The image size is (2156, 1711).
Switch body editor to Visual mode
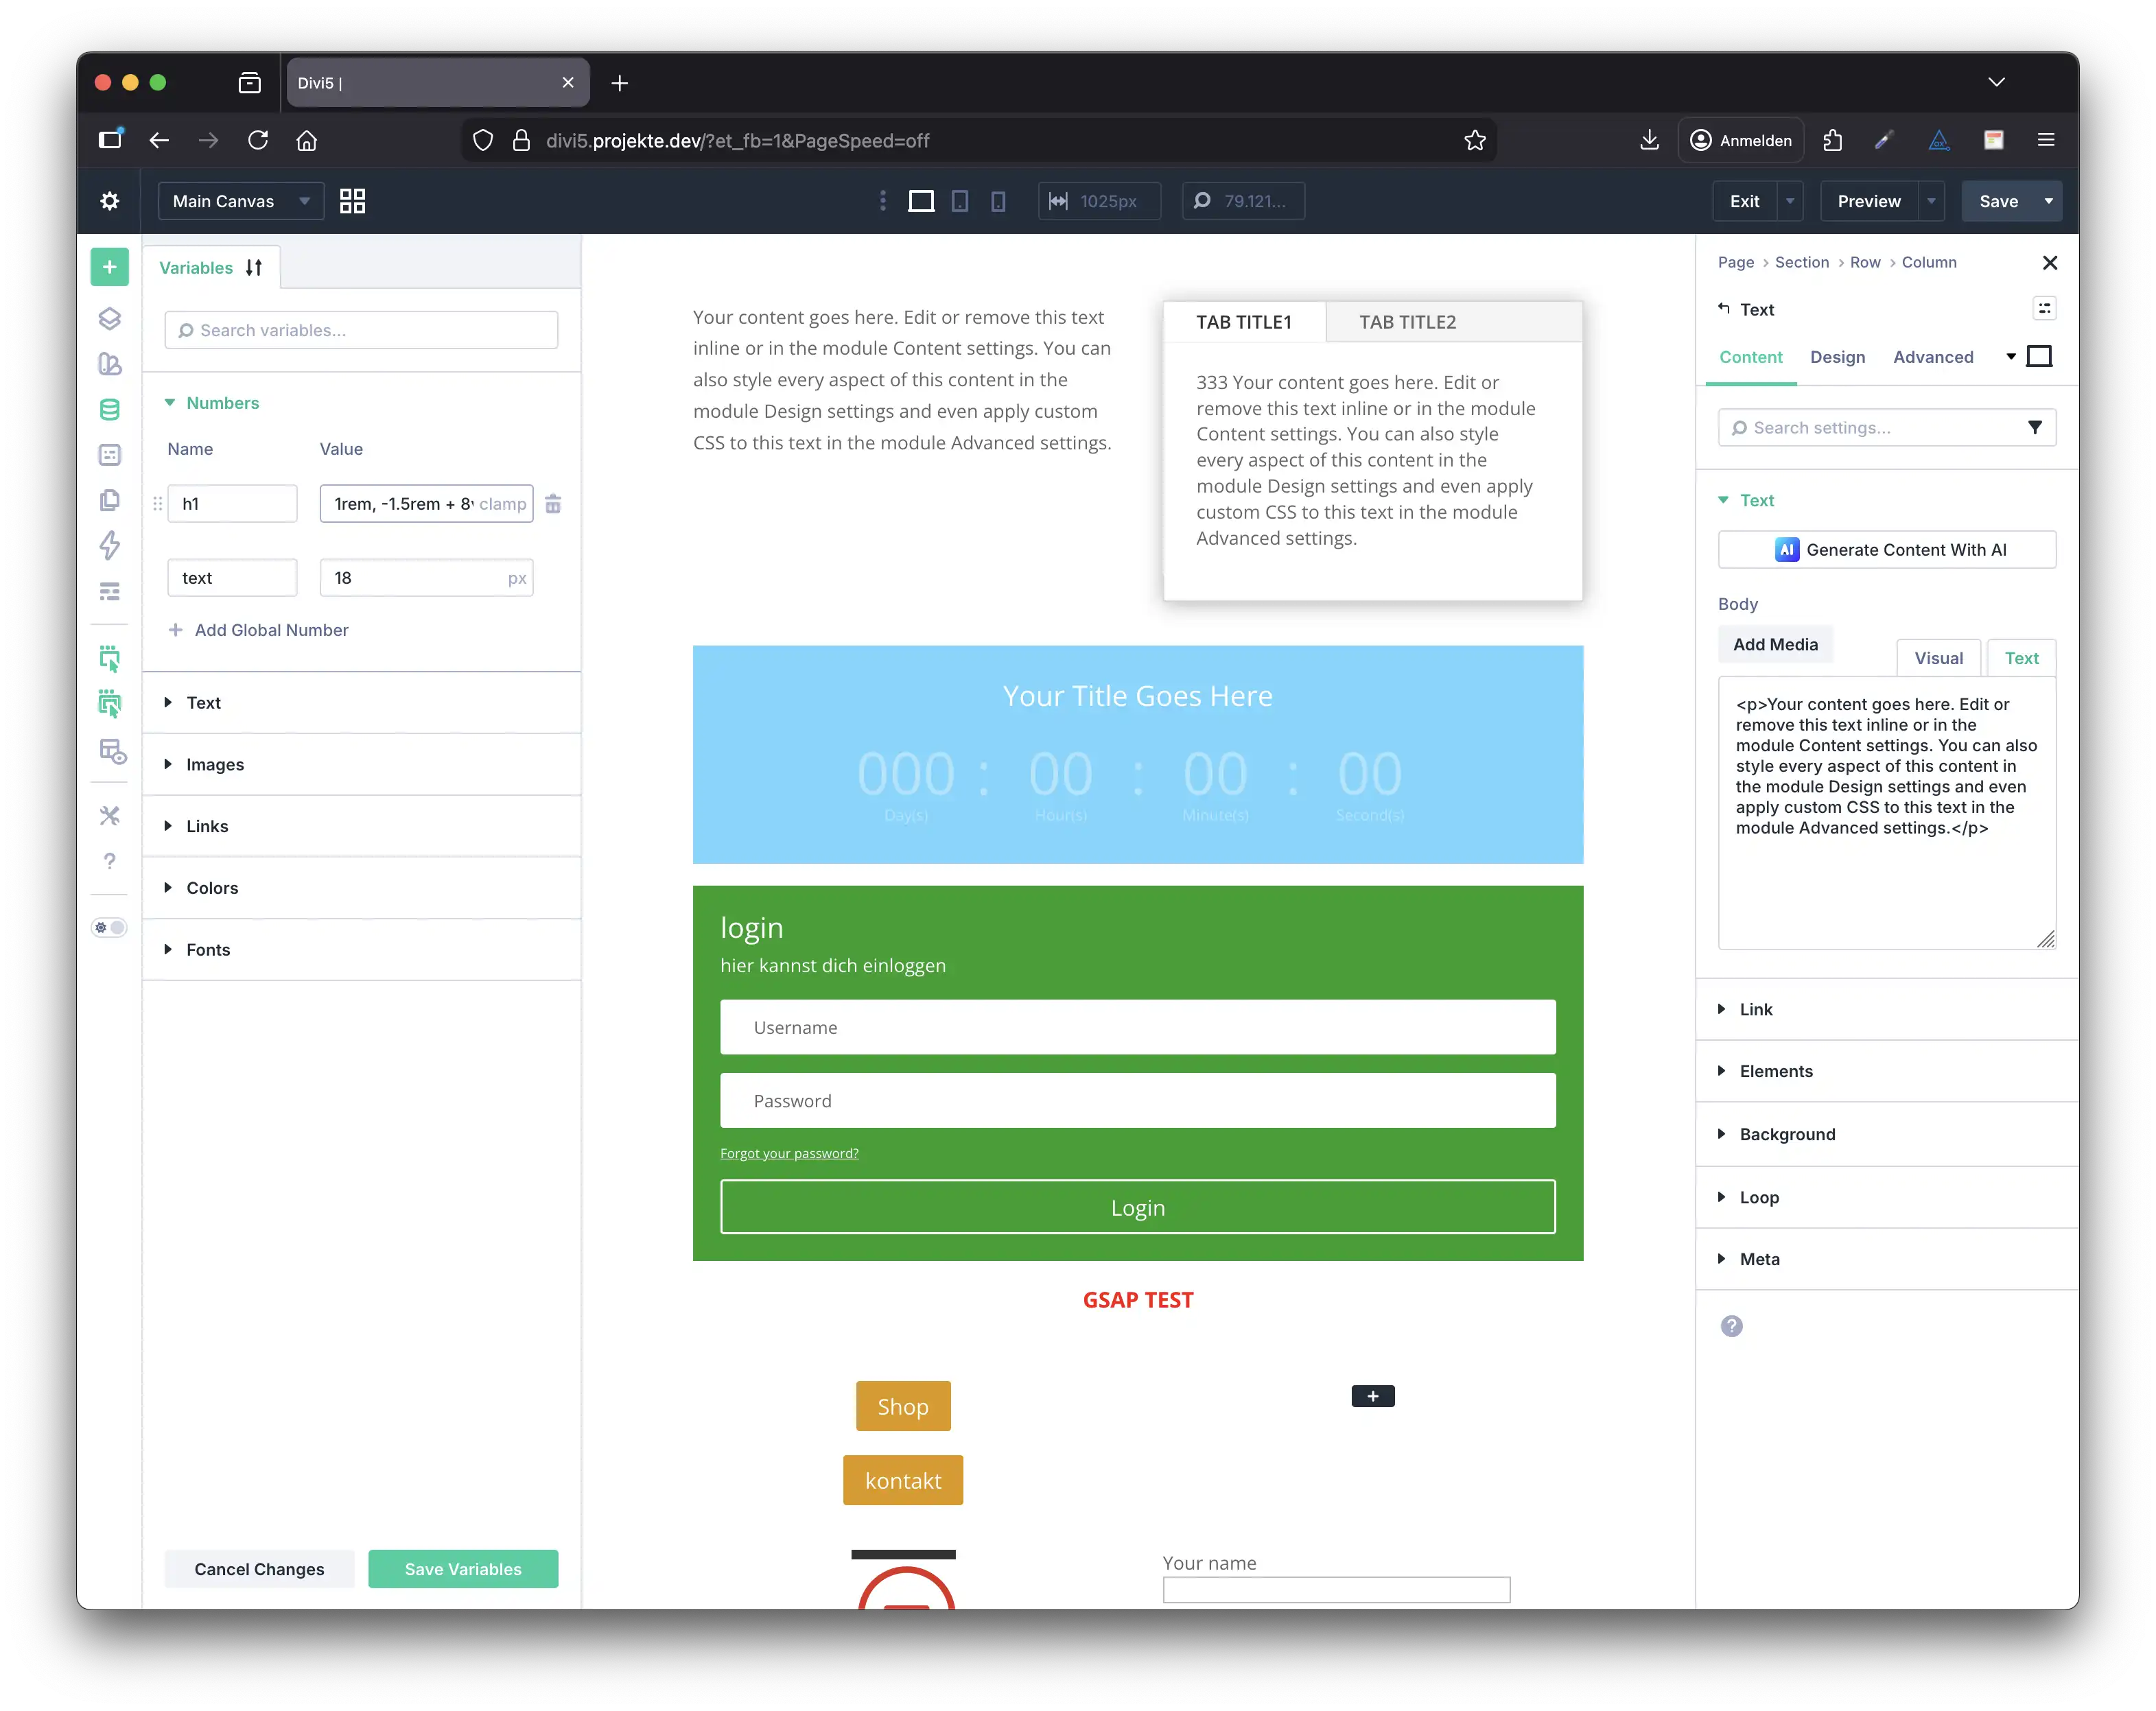1938,658
